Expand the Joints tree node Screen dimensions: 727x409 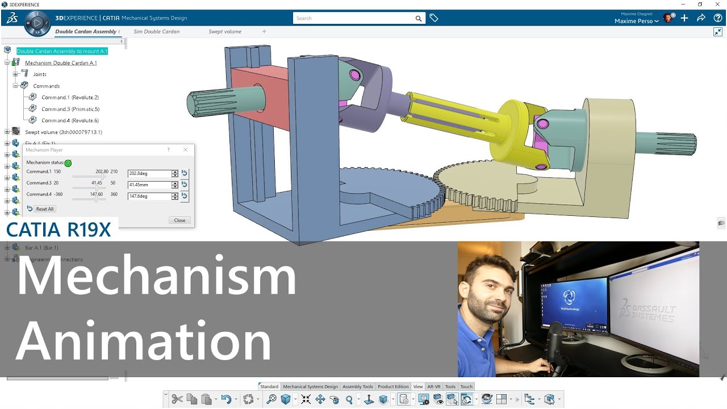[16, 74]
